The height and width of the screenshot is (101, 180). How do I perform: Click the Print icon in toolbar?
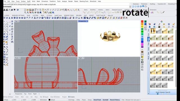tap(33, 10)
